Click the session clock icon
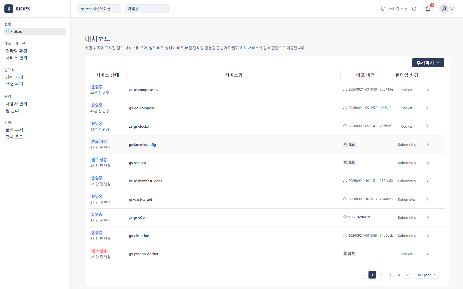The image size is (463, 289). coord(383,9)
